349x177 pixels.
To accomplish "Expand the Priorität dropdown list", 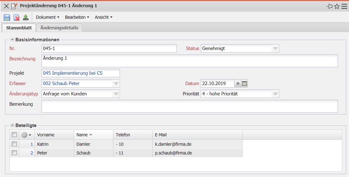I will coord(275,94).
